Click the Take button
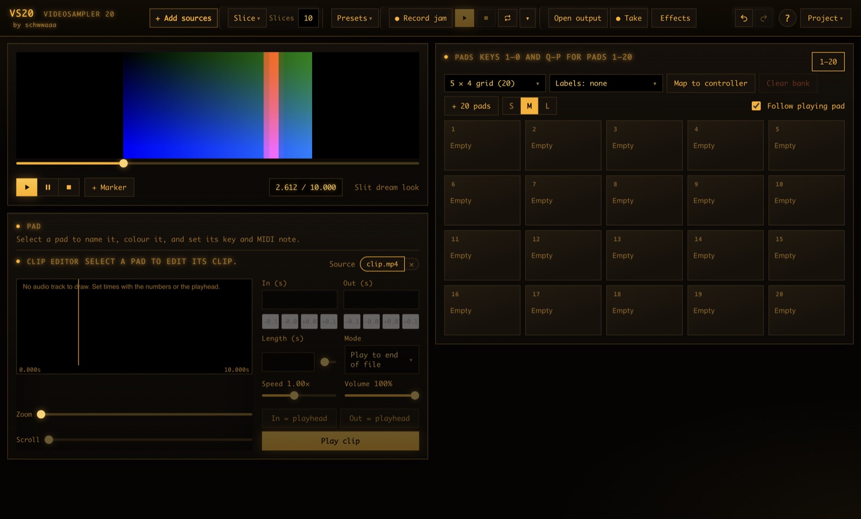 [x=629, y=18]
